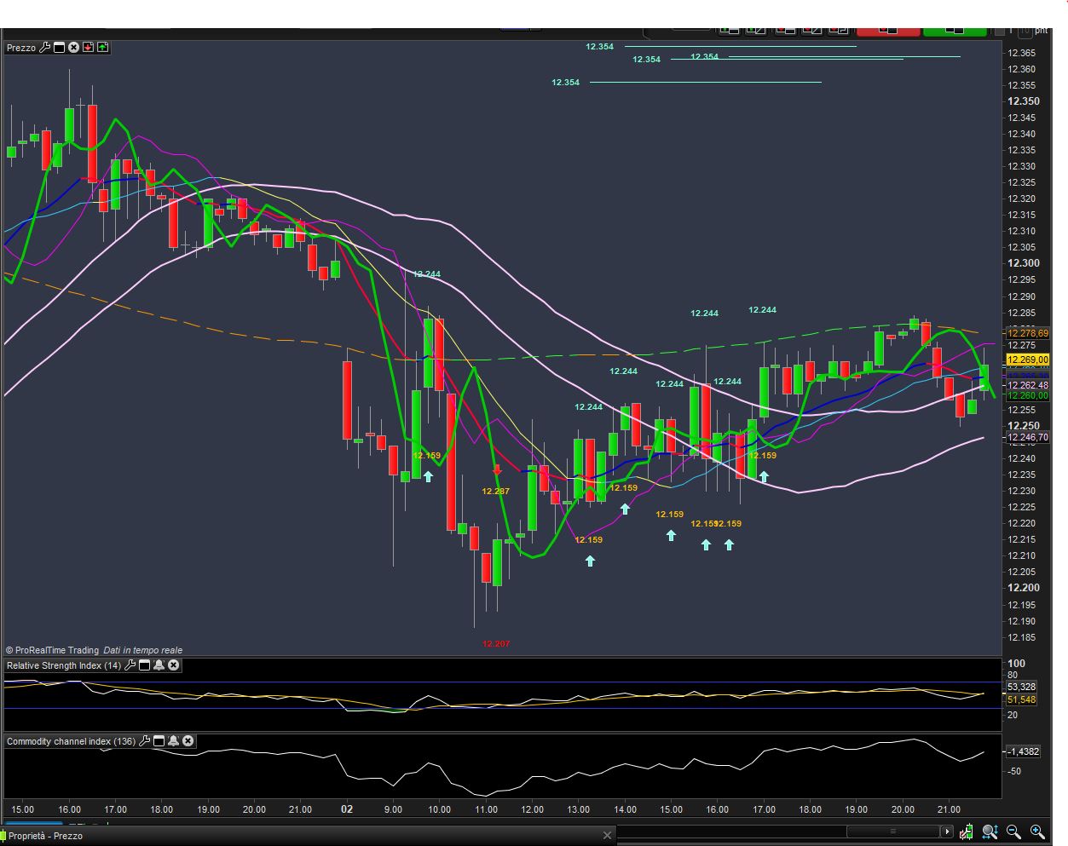Click the Proprietà - Prezzo label

click(x=45, y=836)
